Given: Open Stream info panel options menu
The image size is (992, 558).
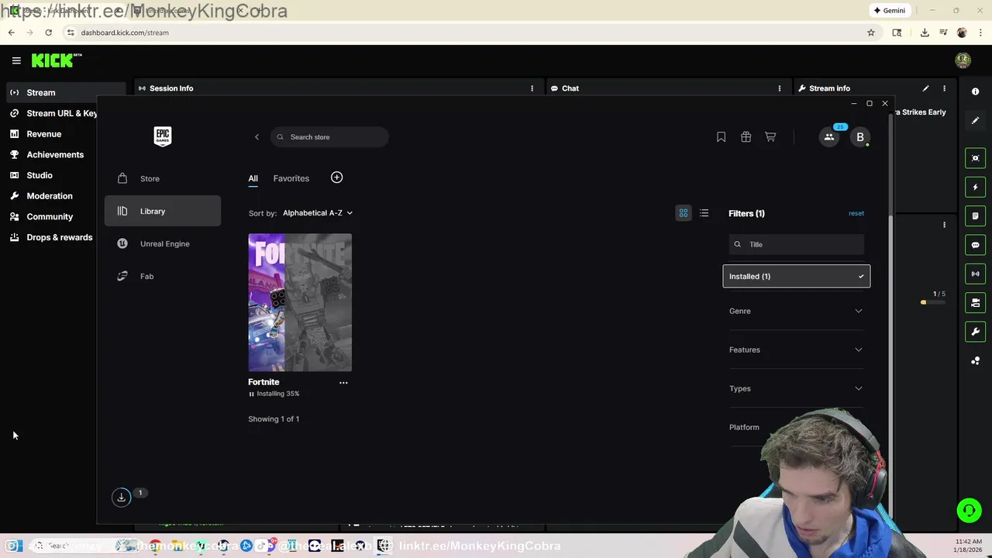Looking at the screenshot, I should pos(944,88).
